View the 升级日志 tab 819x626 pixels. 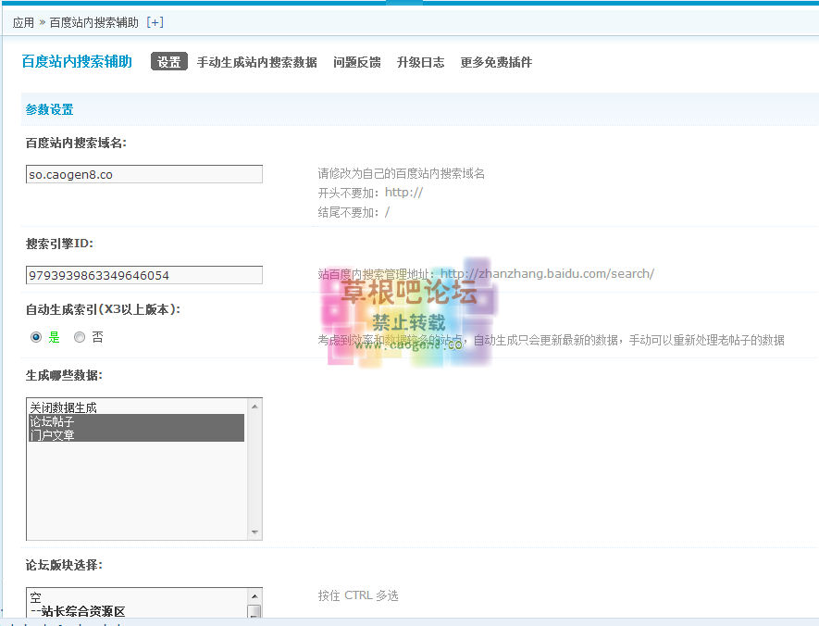point(421,62)
